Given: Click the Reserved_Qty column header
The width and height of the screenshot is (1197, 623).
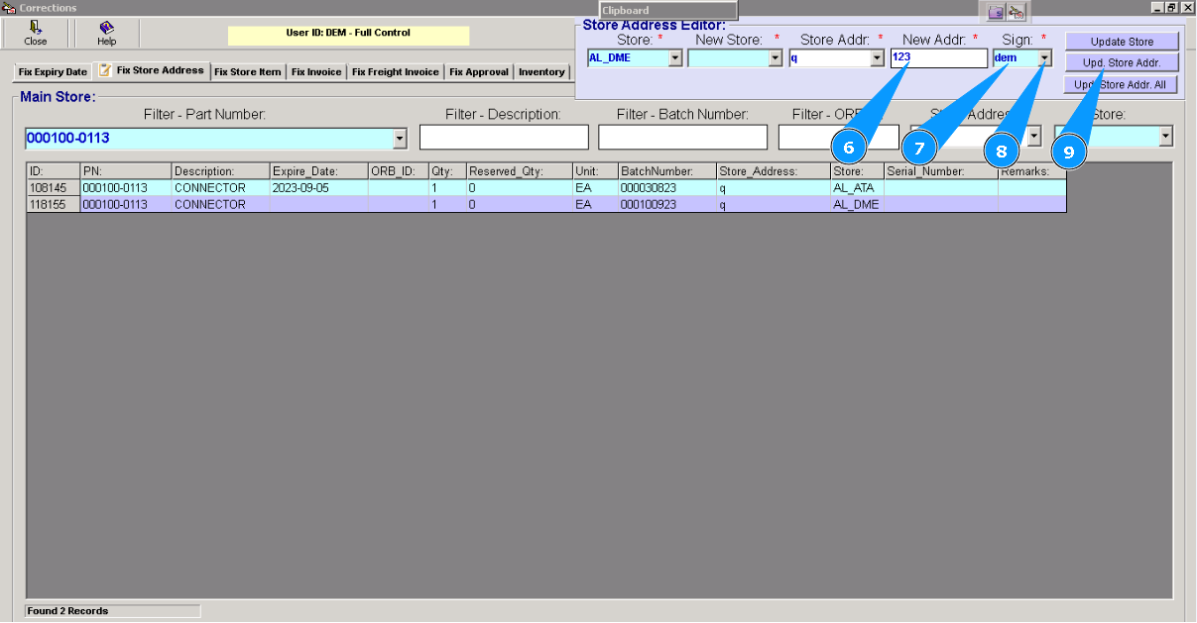Looking at the screenshot, I should coord(519,171).
